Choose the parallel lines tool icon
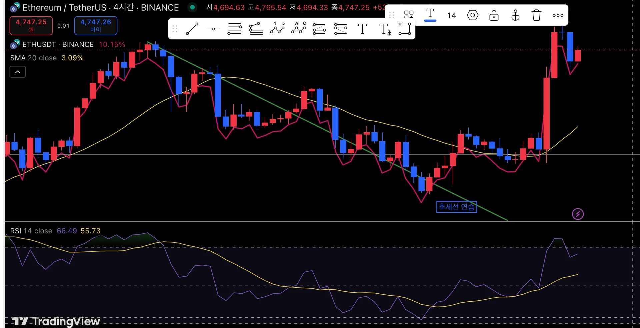 pyautogui.click(x=234, y=29)
